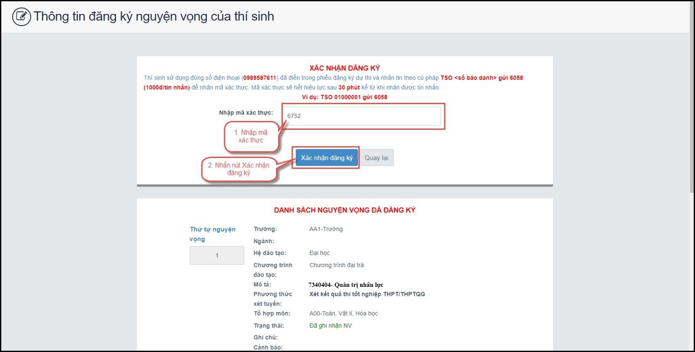695x352 pixels.
Task: Click the text 7340404- Quản trị nhân lực
Action: pyautogui.click(x=346, y=285)
